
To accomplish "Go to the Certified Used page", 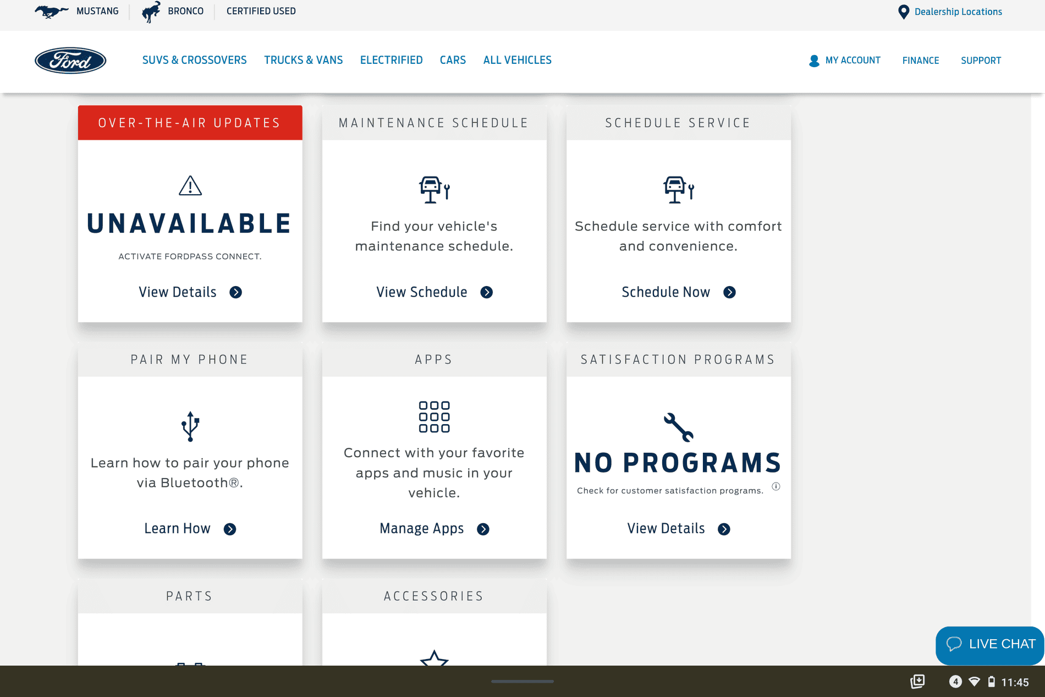I will click(261, 11).
